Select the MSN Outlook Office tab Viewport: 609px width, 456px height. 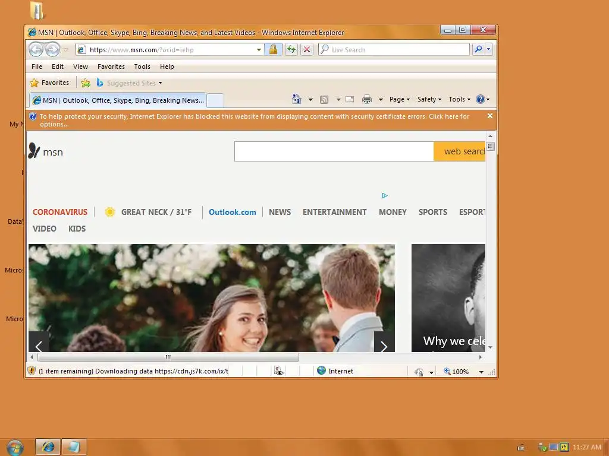pos(118,100)
